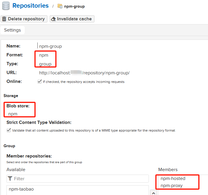Select npm-proxy in Members list
Image resolution: width=208 pixels, height=195 pixels.
[x=172, y=186]
